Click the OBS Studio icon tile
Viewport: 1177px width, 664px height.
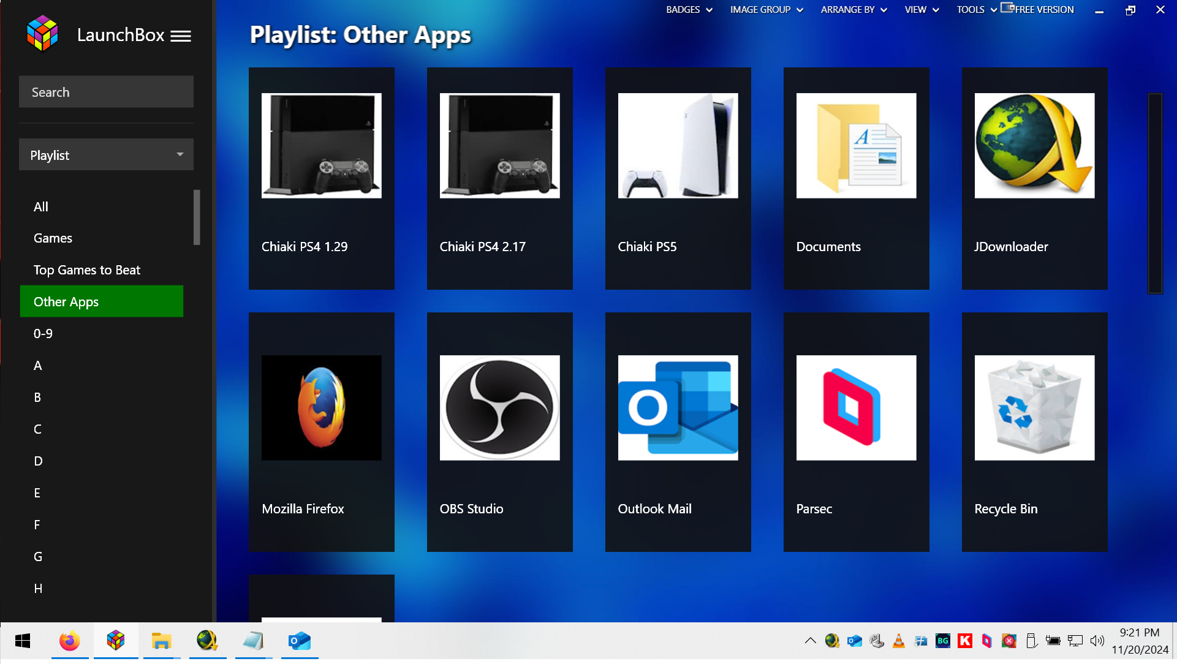pos(499,408)
